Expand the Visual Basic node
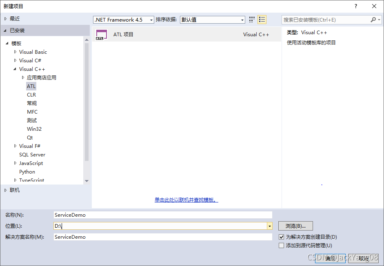This screenshot has width=384, height=266. (15, 52)
